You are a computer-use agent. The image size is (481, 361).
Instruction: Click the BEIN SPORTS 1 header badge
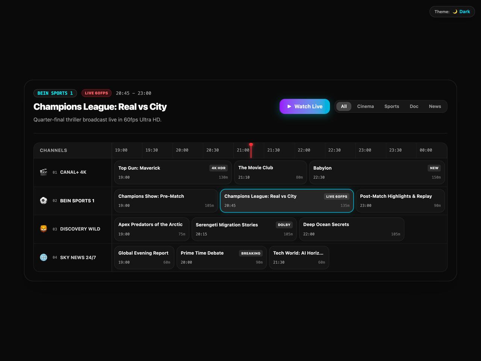pyautogui.click(x=55, y=93)
